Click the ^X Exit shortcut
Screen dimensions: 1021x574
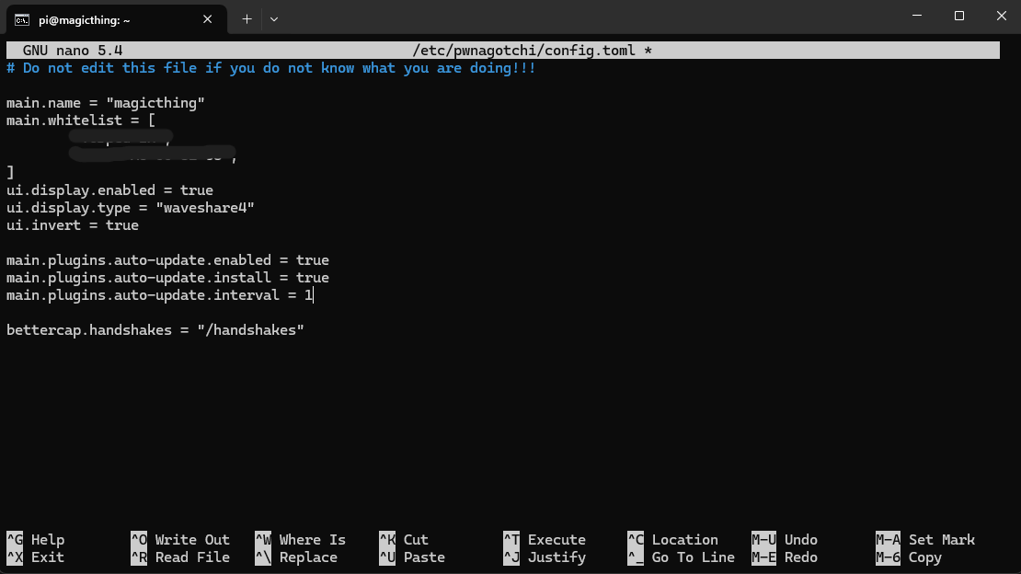(x=36, y=557)
